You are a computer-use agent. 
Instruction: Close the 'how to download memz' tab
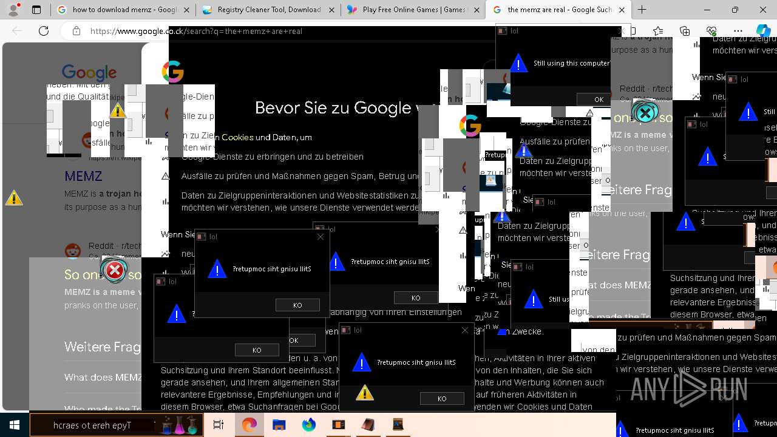pyautogui.click(x=186, y=10)
